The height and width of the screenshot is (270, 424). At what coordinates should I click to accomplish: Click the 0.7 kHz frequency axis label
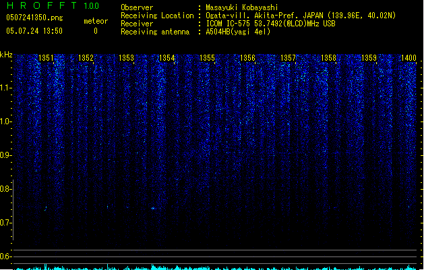click(5, 223)
